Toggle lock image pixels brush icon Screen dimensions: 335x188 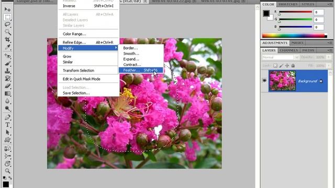tap(281, 66)
